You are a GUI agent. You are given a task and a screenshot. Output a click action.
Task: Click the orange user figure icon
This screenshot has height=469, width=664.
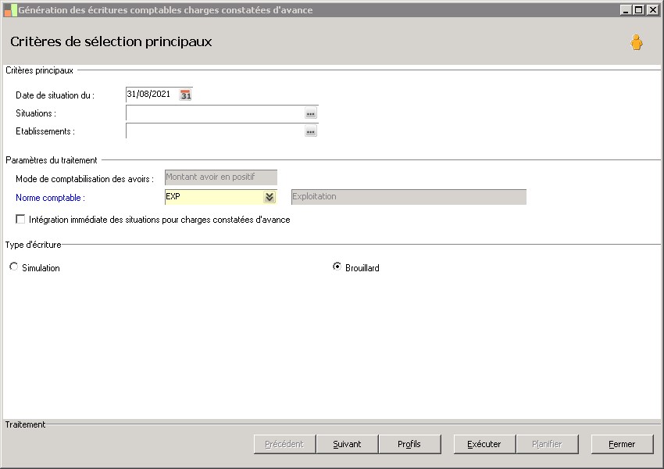pyautogui.click(x=636, y=42)
